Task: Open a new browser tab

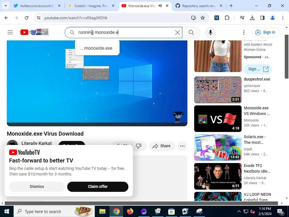Action: coord(231,6)
